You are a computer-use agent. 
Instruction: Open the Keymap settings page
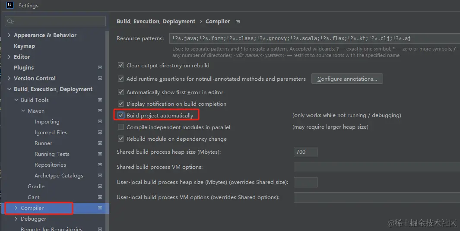pos(24,46)
